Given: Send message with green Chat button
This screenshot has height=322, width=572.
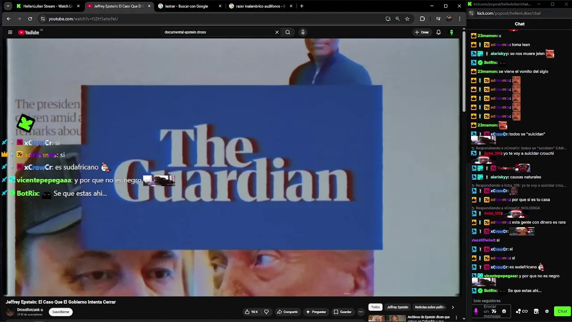Looking at the screenshot, I should point(562,311).
